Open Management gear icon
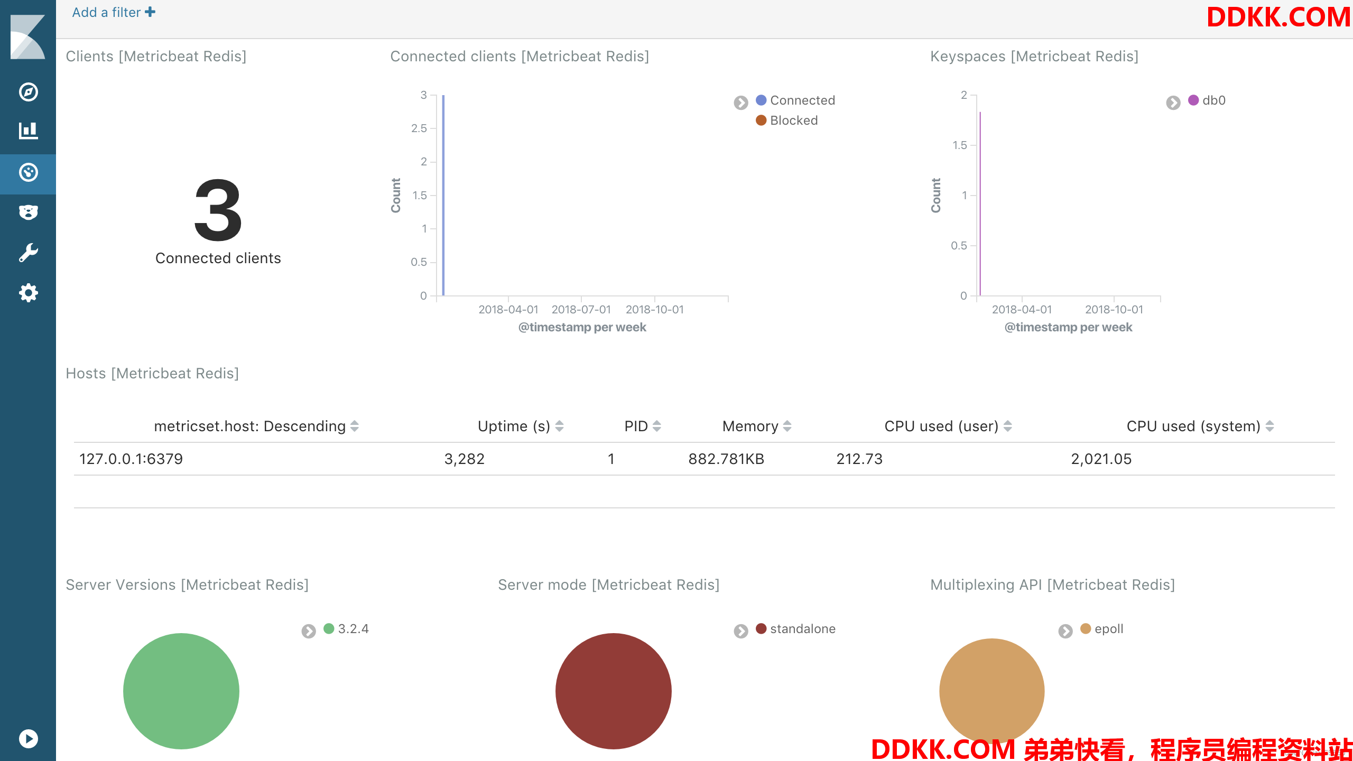The width and height of the screenshot is (1353, 761). point(28,293)
